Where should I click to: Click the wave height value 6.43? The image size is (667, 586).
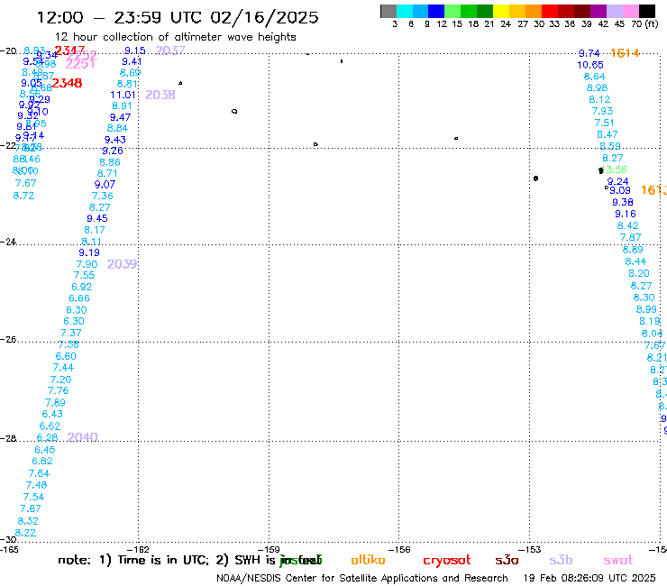52,414
